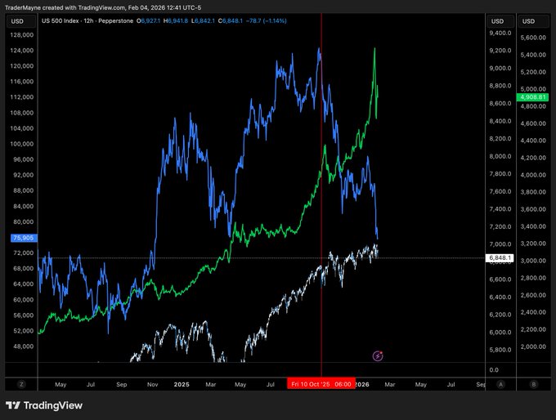The width and height of the screenshot is (556, 420).
Task: Click the 2025 label on time axis
Action: tap(182, 383)
